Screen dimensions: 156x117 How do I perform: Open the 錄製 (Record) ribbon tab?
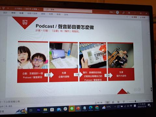coord(43,14)
